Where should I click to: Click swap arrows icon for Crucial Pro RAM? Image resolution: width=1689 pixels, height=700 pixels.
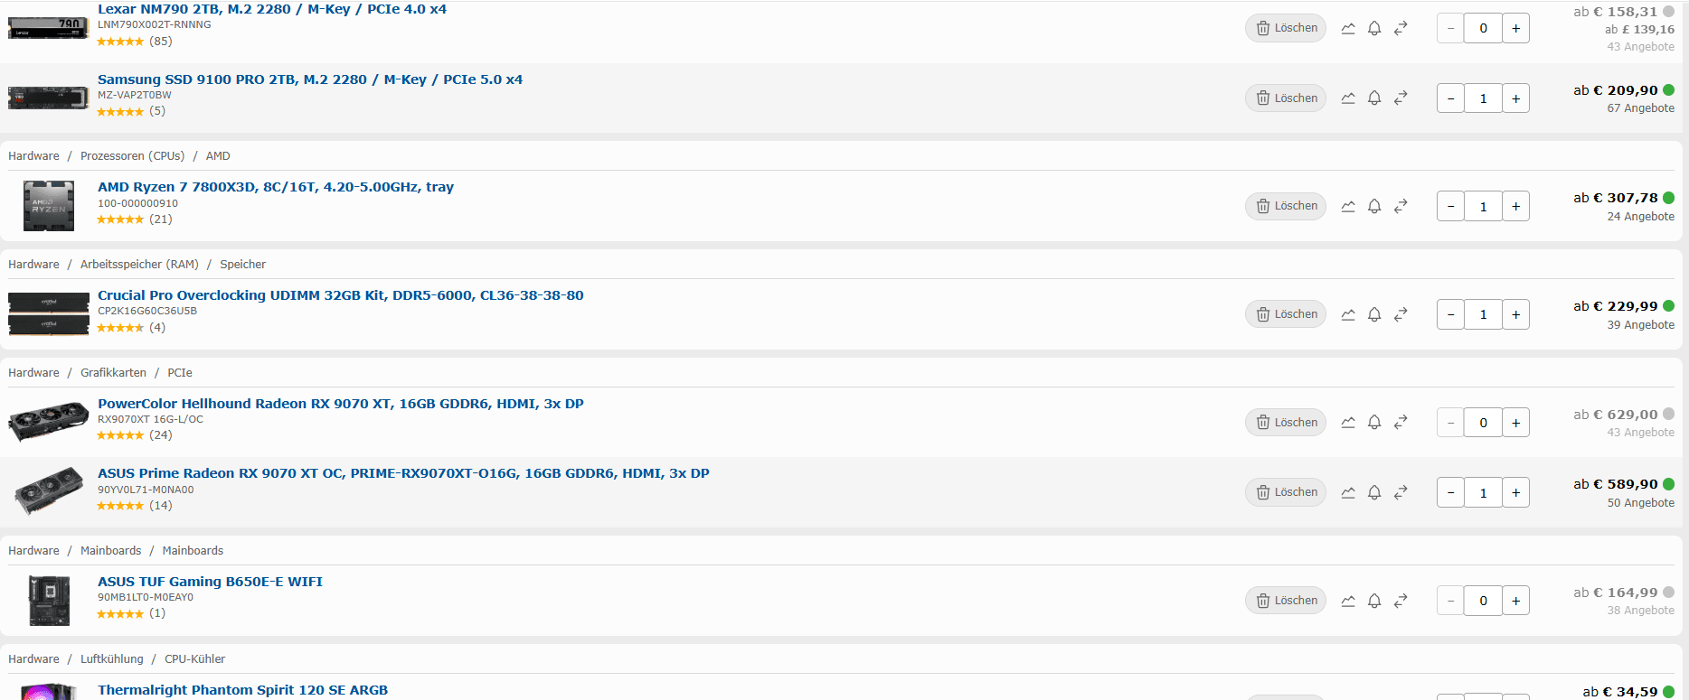tap(1401, 314)
